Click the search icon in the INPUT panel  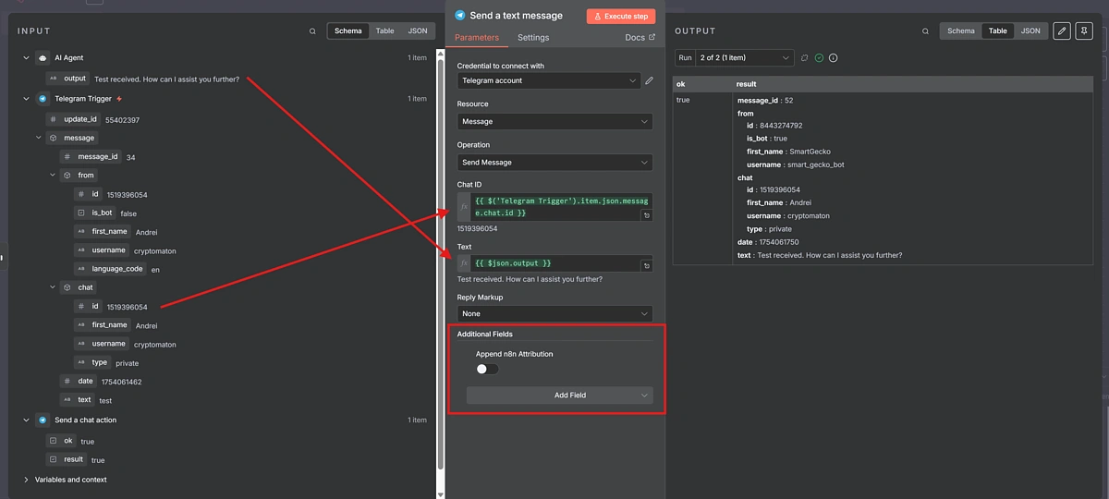312,31
